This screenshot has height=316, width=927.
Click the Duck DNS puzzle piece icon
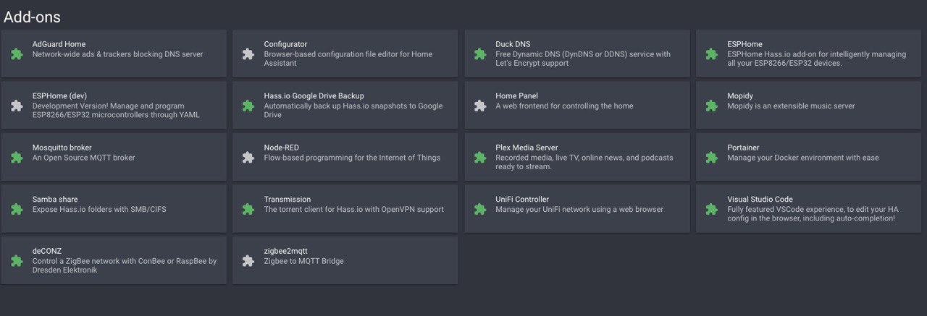480,54
